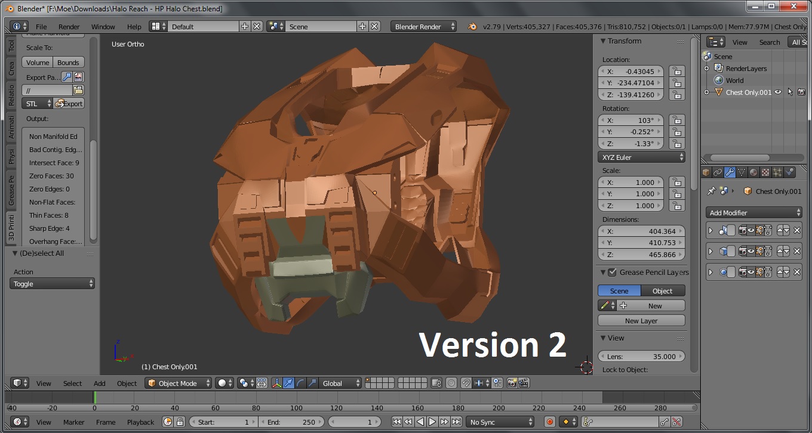Delete the current Scene with X icon
The image size is (812, 433).
pos(374,26)
